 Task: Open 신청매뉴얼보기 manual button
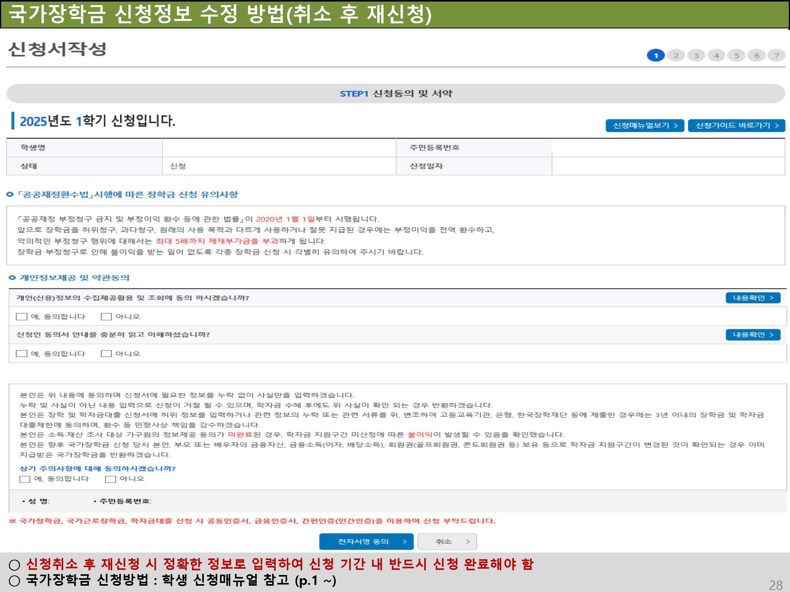(x=645, y=126)
